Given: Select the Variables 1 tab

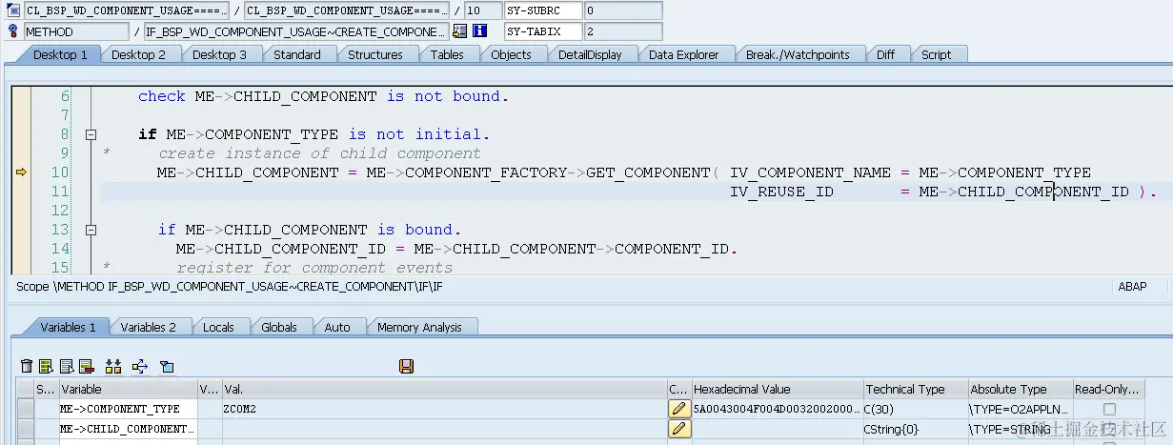Looking at the screenshot, I should (68, 327).
